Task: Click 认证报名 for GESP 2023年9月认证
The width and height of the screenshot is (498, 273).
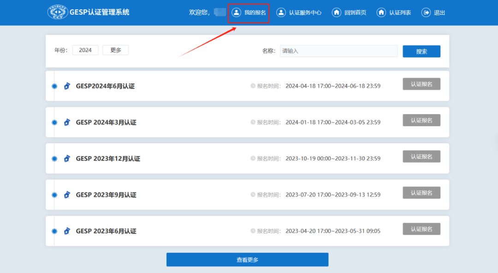Action: 421,192
